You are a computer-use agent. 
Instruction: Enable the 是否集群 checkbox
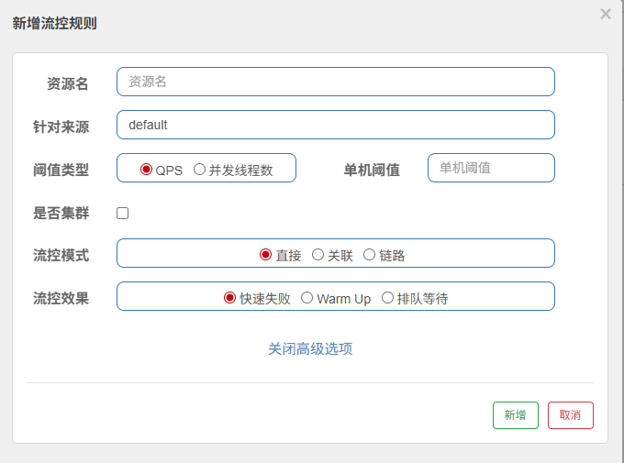(x=123, y=214)
